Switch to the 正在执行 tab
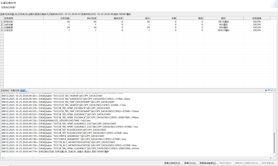Viewport: 278px width, 166px height. 5,90
